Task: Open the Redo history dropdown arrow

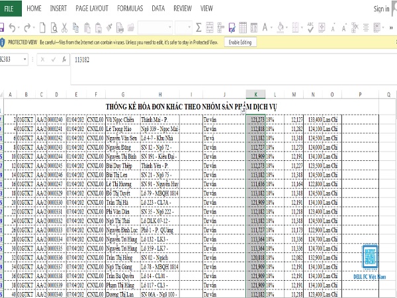Action: (x=34, y=27)
